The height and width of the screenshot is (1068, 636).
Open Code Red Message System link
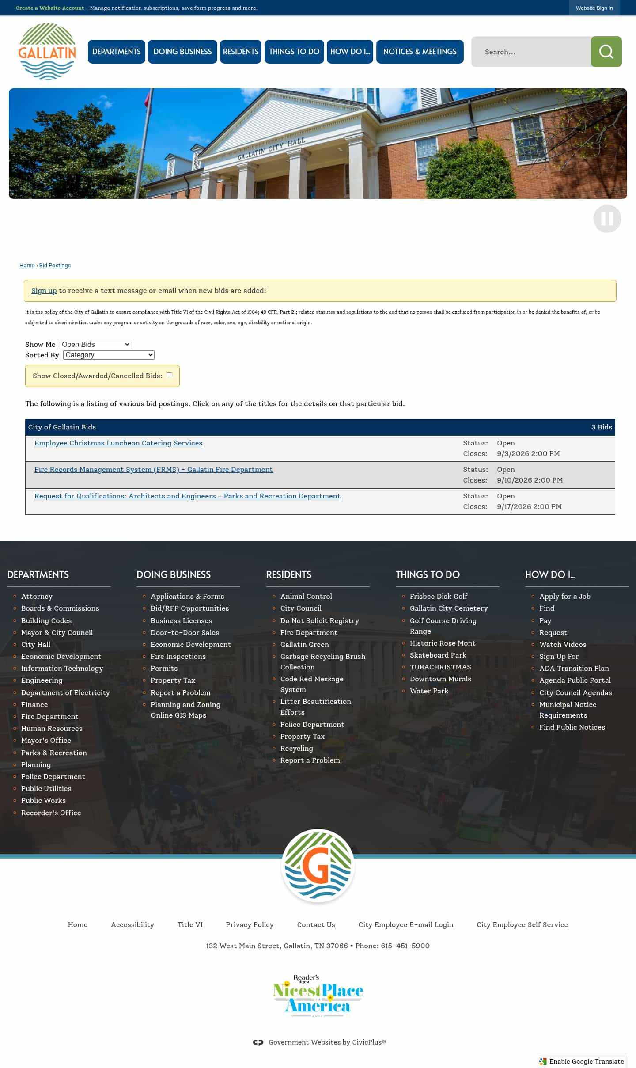click(x=312, y=684)
